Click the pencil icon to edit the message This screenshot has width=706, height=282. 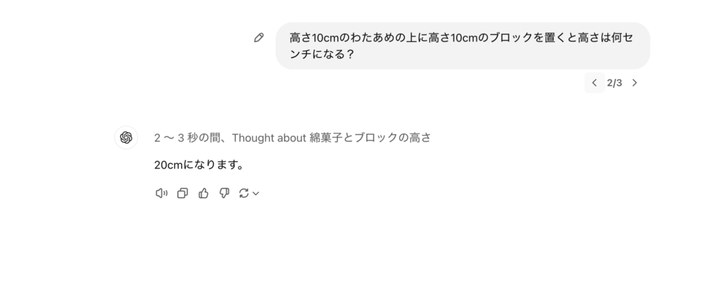259,38
